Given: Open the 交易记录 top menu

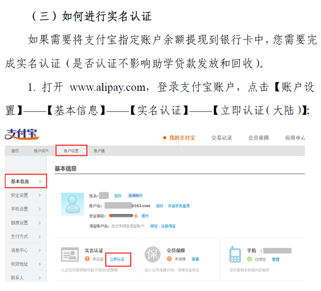Looking at the screenshot, I should [x=222, y=138].
